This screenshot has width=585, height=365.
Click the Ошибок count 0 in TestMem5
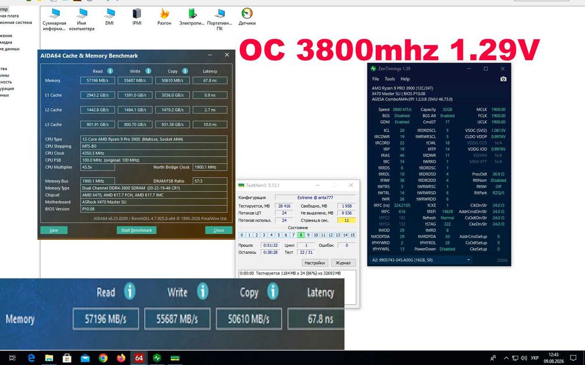pos(346,245)
